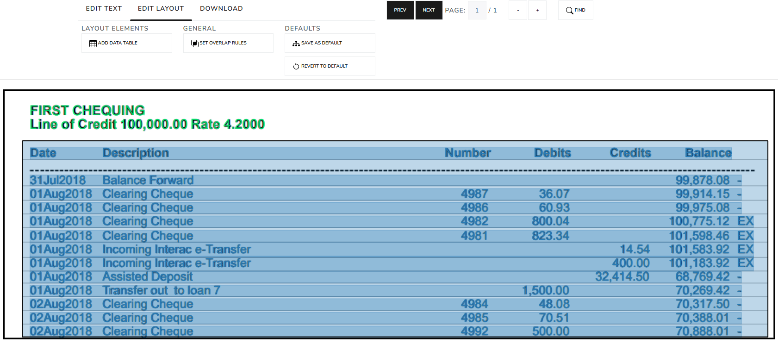This screenshot has width=778, height=344.
Task: Click the table icon on Add Data Table
Action: pyautogui.click(x=93, y=43)
